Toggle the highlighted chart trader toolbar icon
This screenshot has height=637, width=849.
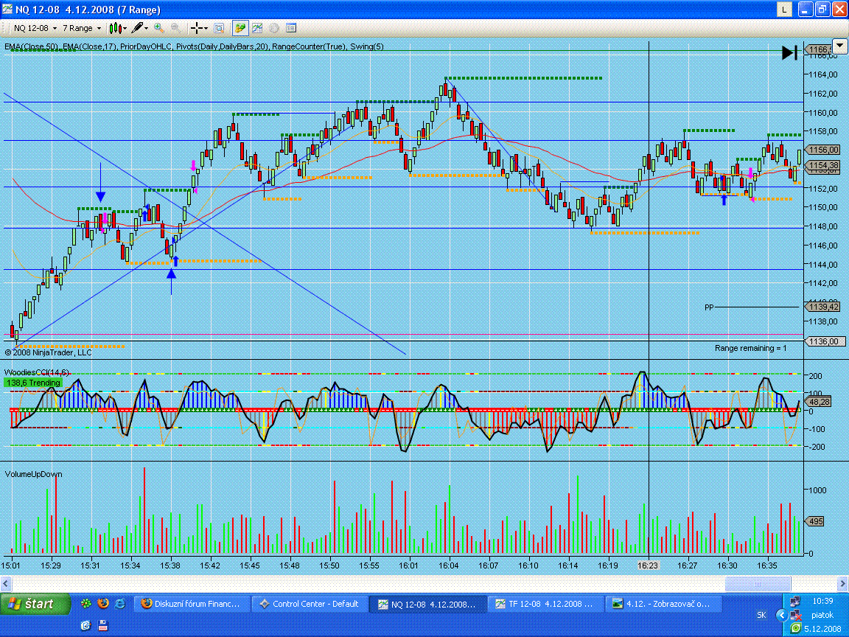click(x=240, y=28)
